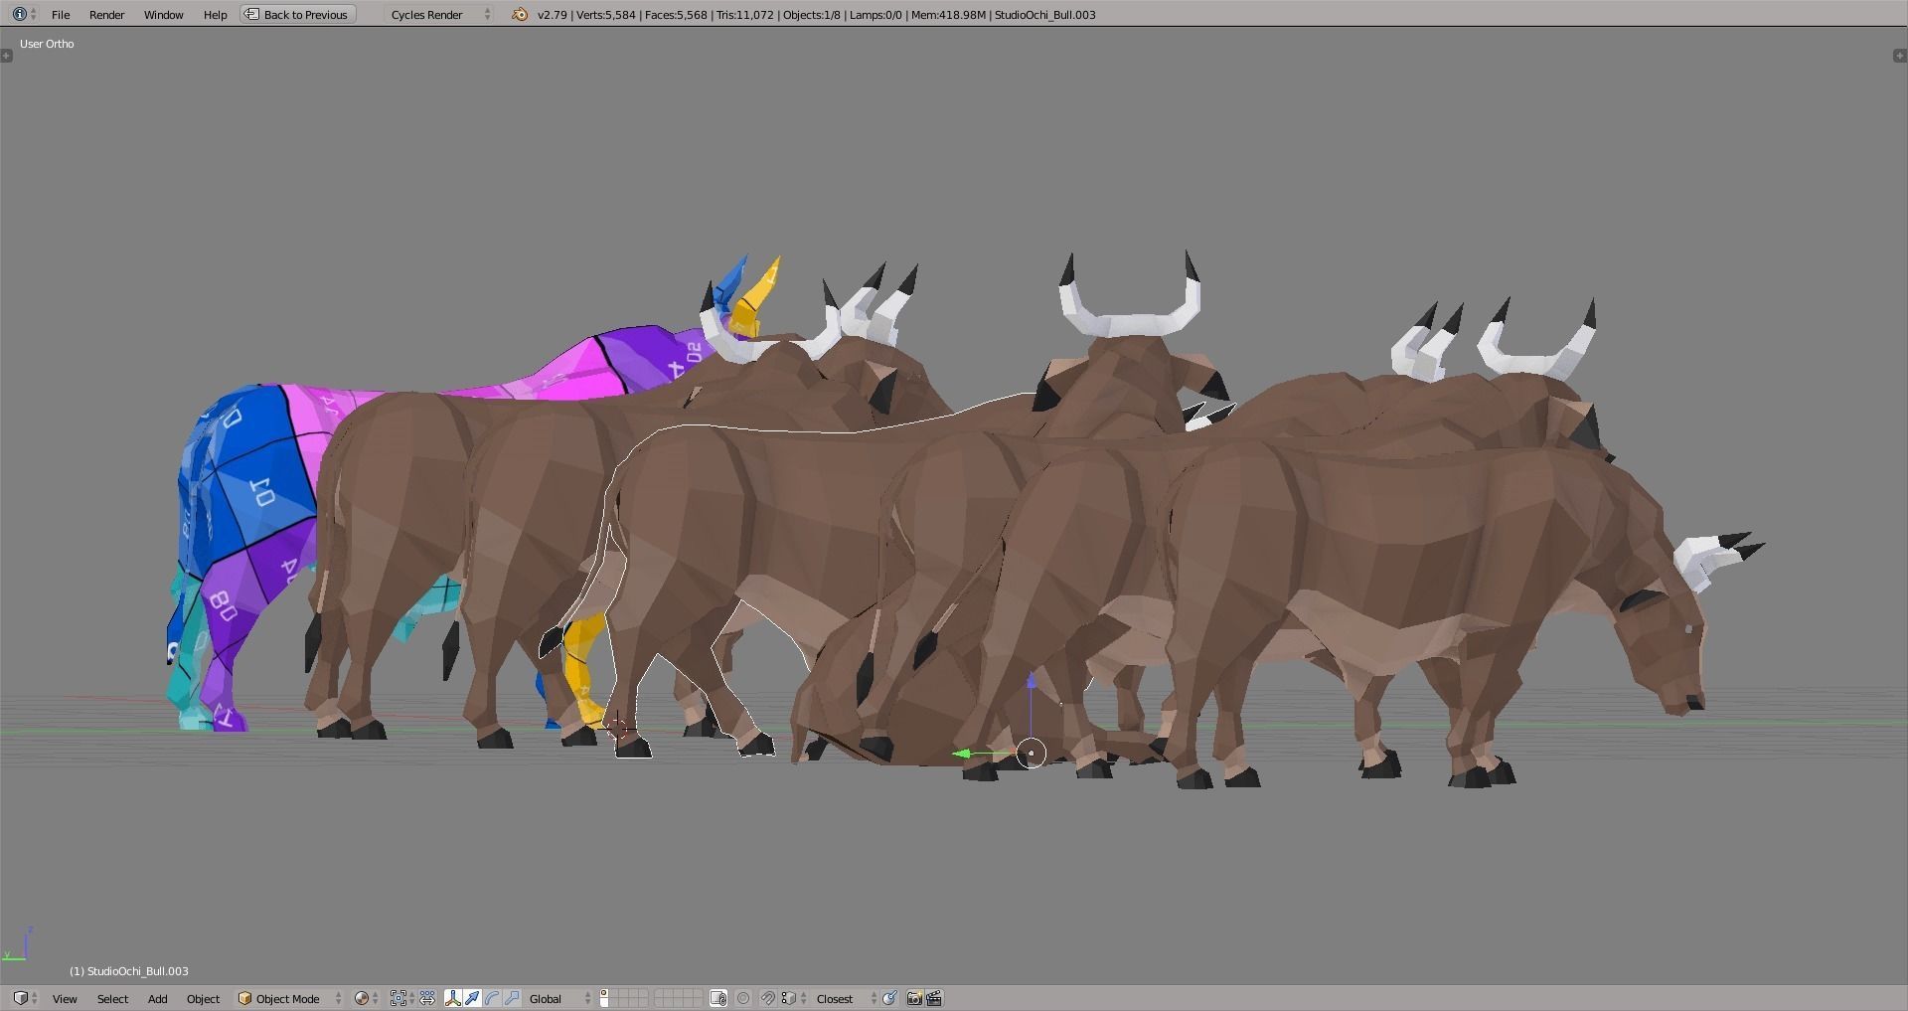Open the Render menu
1908x1011 pixels.
point(106,14)
